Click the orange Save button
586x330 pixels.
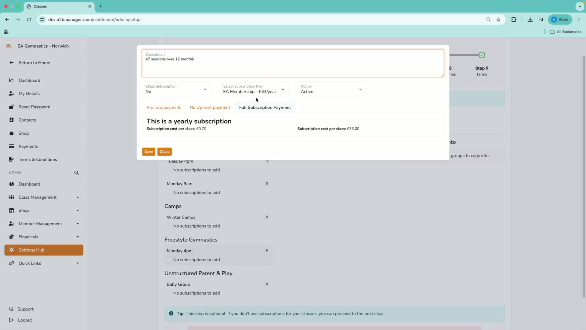point(149,152)
